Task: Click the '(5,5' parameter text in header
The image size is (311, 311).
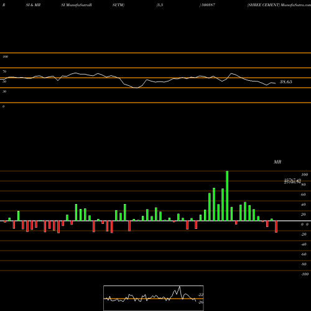Action: pos(160,5)
